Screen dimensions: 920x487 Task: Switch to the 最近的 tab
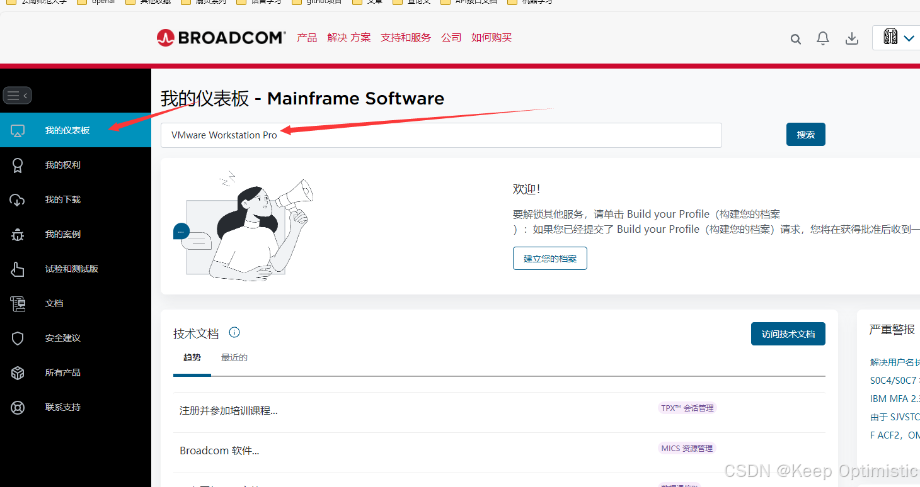point(234,357)
